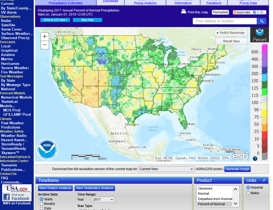Click the printer icon beside Print this map
273x210 pixels.
point(184,12)
